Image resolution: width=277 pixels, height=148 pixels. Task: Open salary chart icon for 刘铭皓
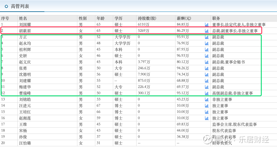tap(206, 100)
